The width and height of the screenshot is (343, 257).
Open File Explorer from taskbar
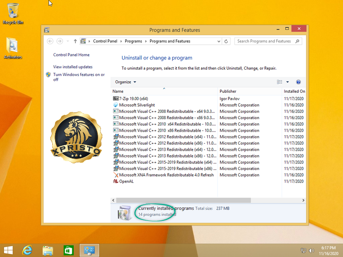tap(48, 250)
